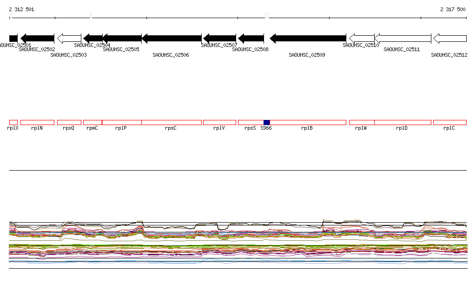The image size is (476, 284).
Task: Click the rpmC red segment box
Action: click(x=93, y=123)
